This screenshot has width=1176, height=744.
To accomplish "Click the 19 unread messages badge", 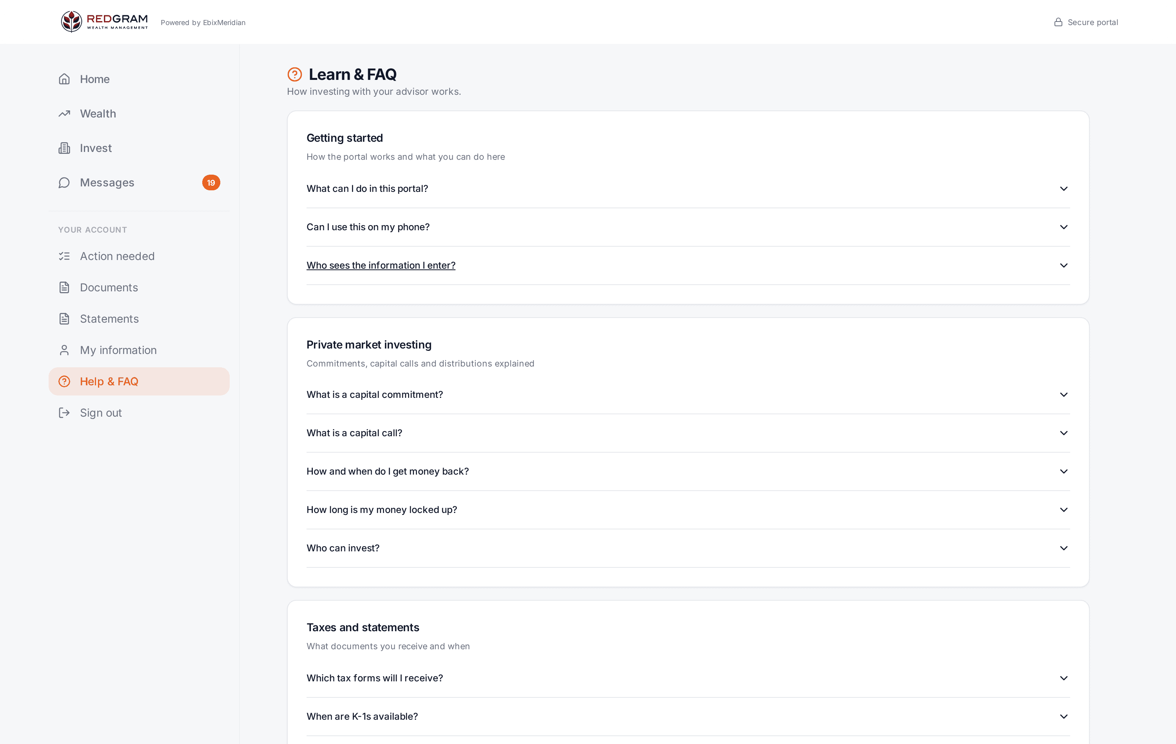I will pyautogui.click(x=211, y=182).
